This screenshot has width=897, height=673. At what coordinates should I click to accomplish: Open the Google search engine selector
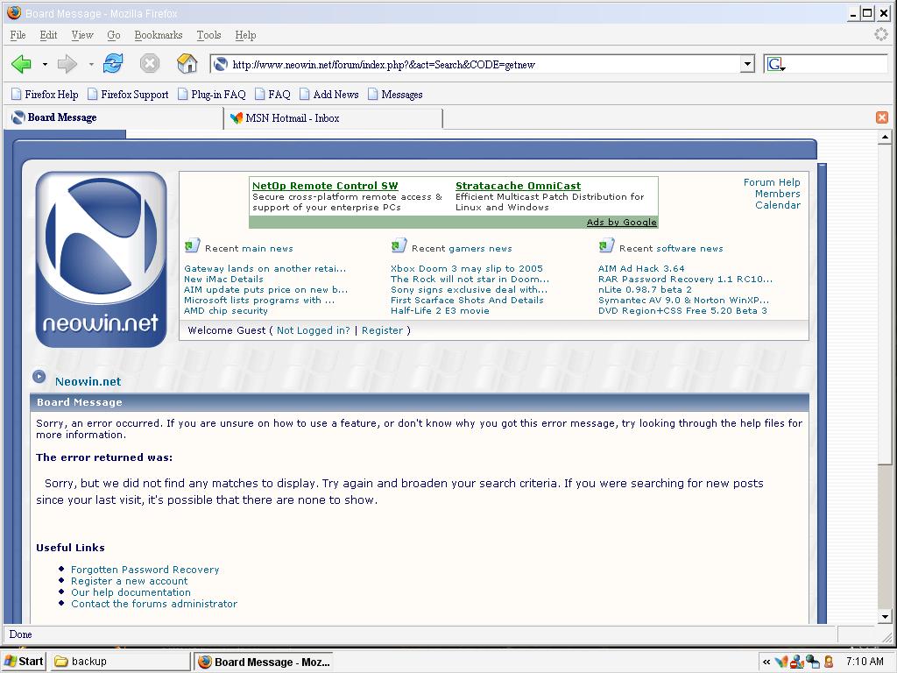pyautogui.click(x=776, y=65)
